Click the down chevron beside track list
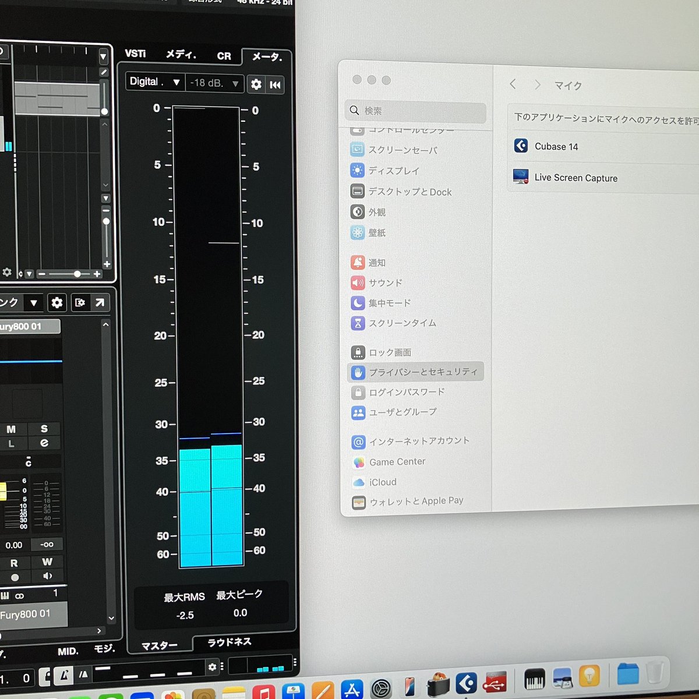This screenshot has width=699, height=699. [105, 185]
